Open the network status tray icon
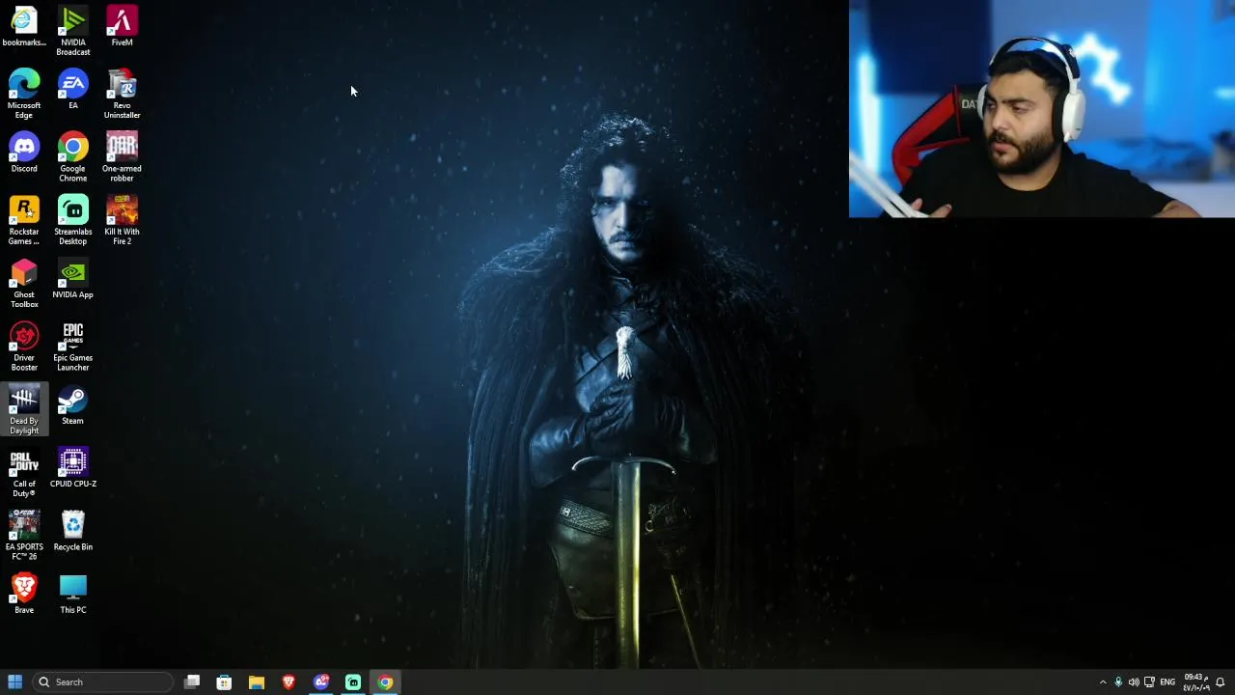 (1149, 682)
